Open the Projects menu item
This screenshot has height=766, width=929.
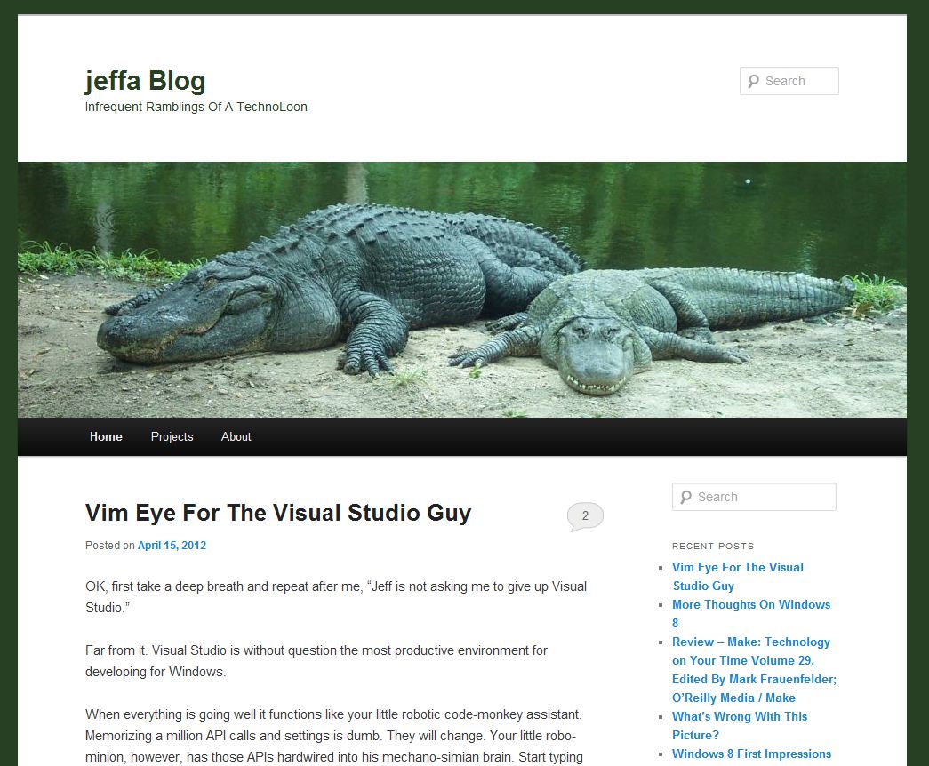click(x=172, y=436)
